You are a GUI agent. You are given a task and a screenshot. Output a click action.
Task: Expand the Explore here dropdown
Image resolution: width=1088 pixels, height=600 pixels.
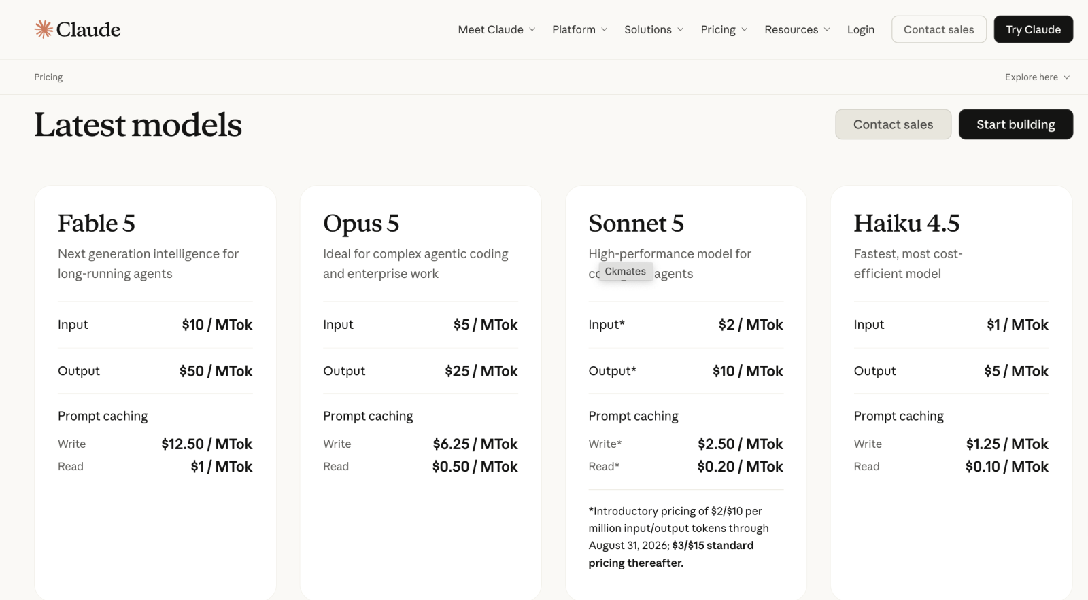click(x=1037, y=77)
